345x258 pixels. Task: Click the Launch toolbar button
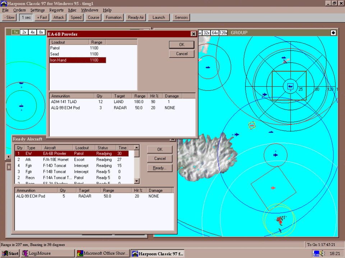pyautogui.click(x=158, y=17)
